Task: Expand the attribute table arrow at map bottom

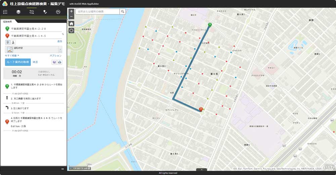Action: pos(202,170)
